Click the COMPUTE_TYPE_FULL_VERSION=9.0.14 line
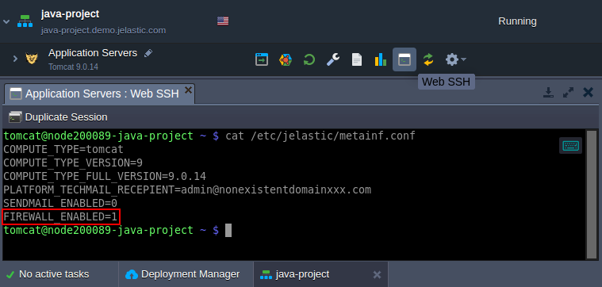 click(105, 177)
